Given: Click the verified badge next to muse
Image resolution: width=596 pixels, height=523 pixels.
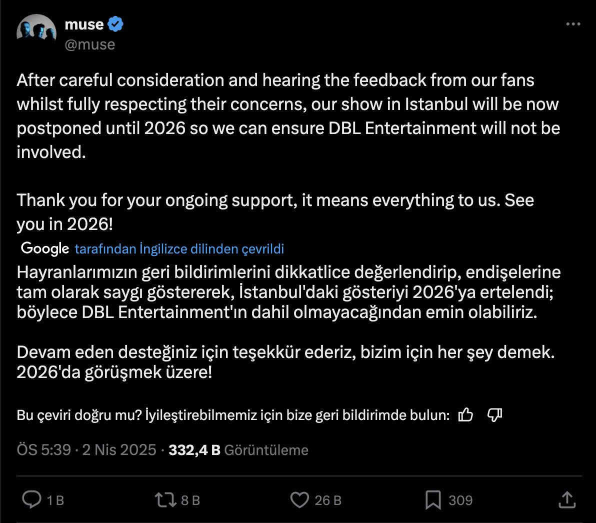Looking at the screenshot, I should tap(116, 23).
